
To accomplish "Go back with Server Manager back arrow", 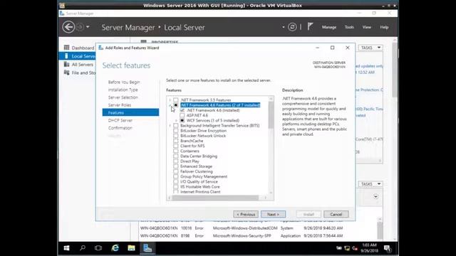I will coord(68,27).
